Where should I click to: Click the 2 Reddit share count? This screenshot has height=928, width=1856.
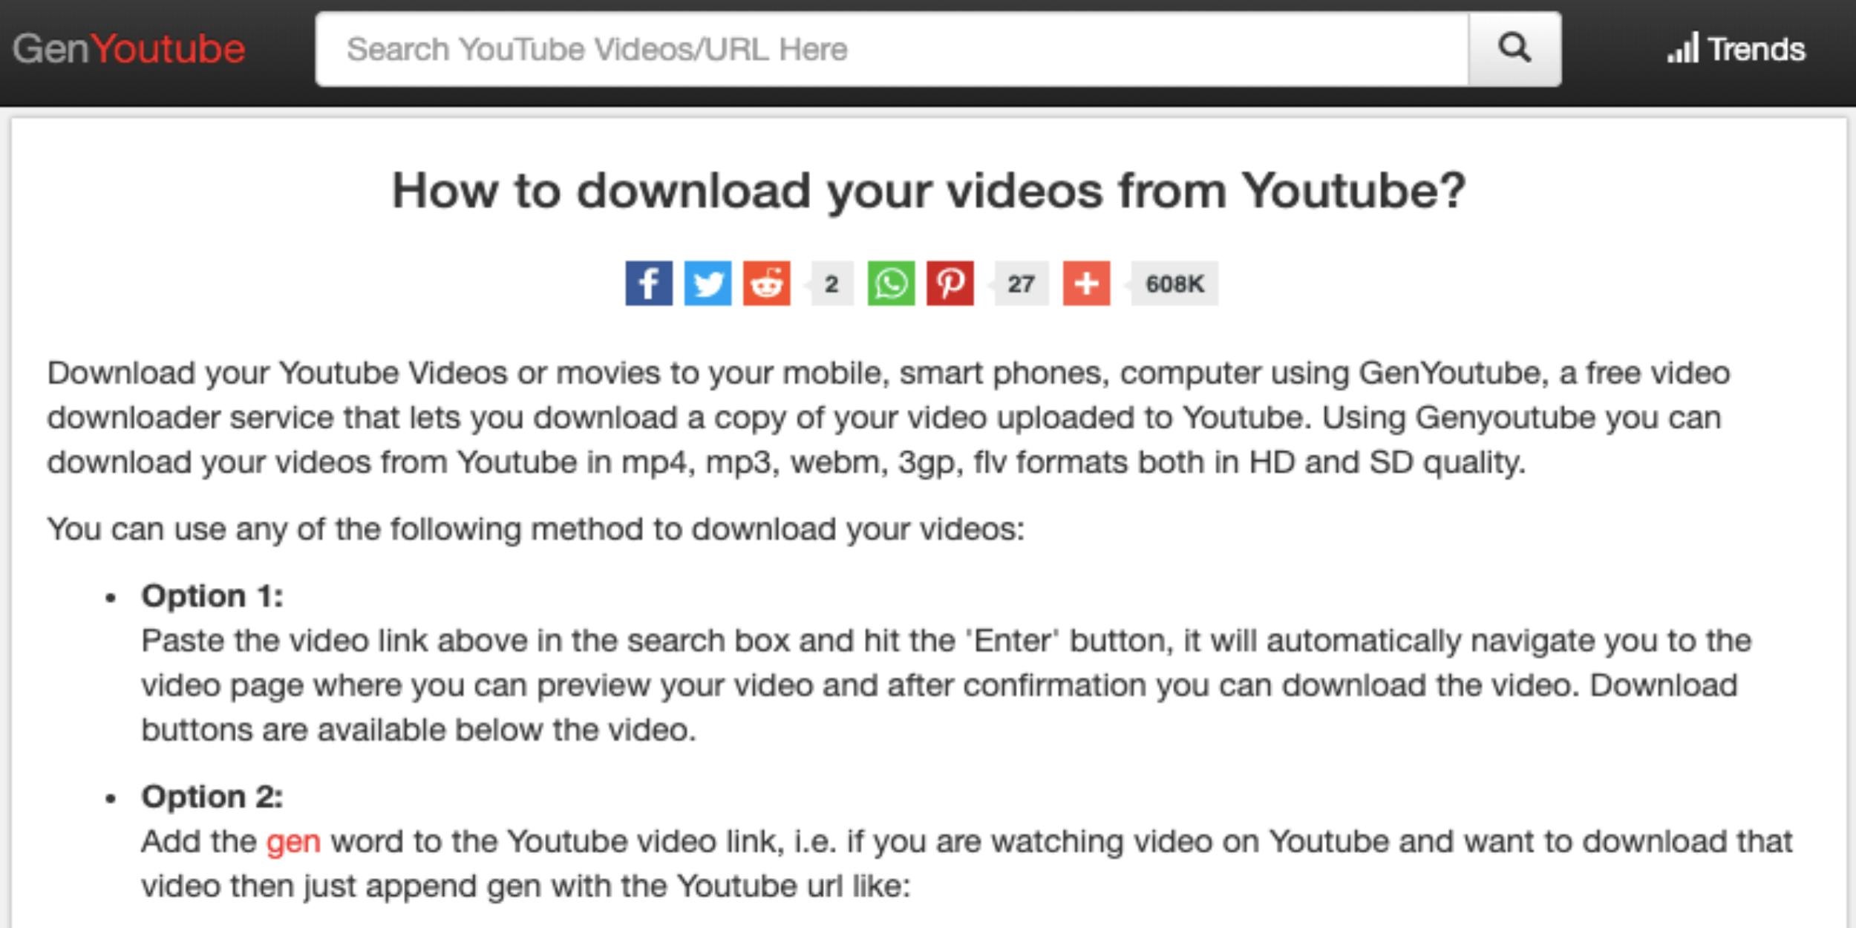[x=829, y=284]
